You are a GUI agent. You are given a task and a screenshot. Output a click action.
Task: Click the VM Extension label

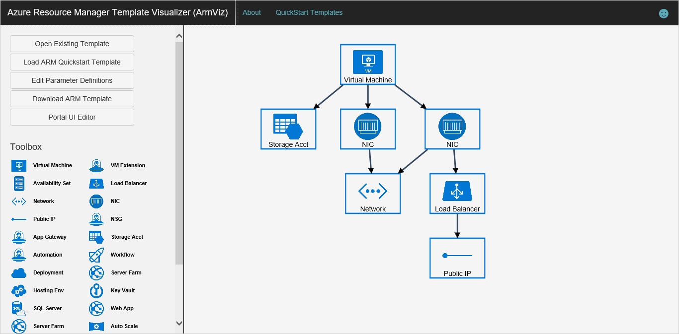pyautogui.click(x=128, y=165)
